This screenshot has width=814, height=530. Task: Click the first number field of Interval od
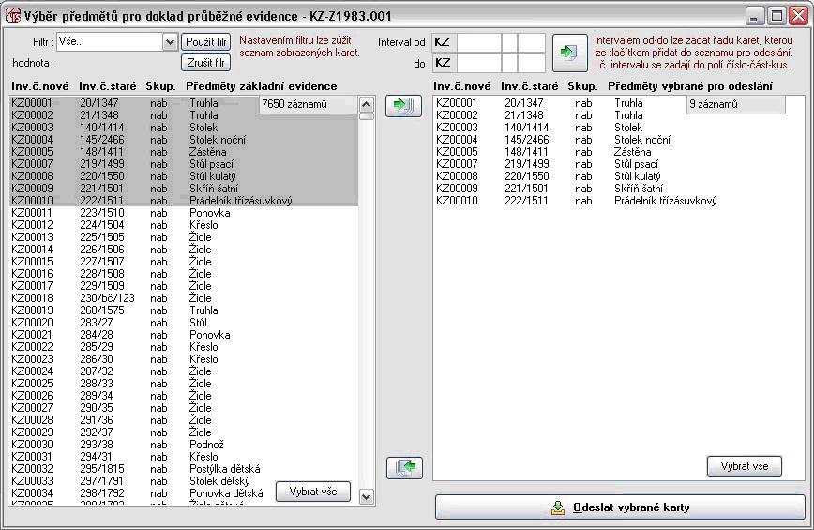point(478,42)
